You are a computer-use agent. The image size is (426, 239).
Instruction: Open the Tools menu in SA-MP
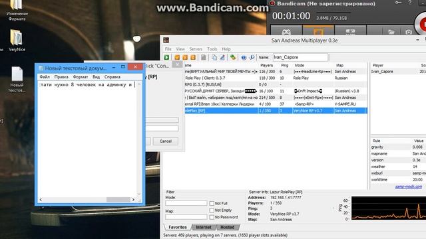[212, 49]
